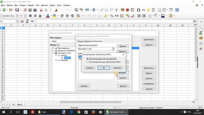This screenshot has height=115, width=204.
Task: Click the Function Wizard fx icon
Action: pos(22,21)
